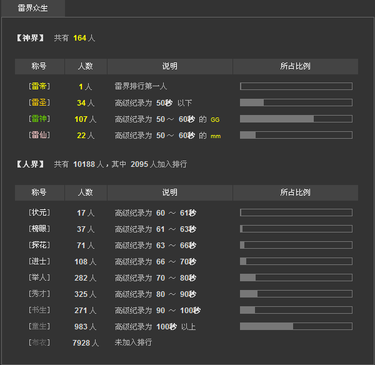Screen dimensions: 375x365
Task: Click the 探花 title
Action: click(x=39, y=245)
